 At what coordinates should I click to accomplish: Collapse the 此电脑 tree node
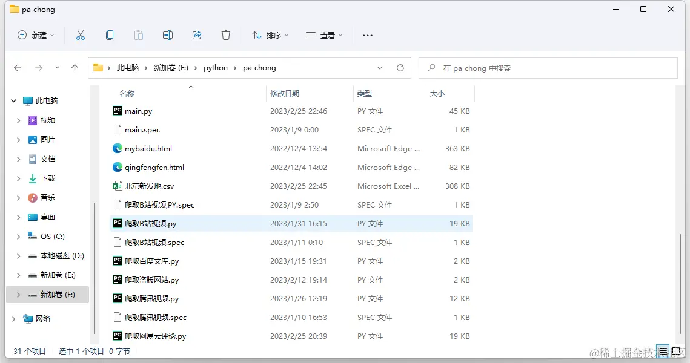pos(14,100)
